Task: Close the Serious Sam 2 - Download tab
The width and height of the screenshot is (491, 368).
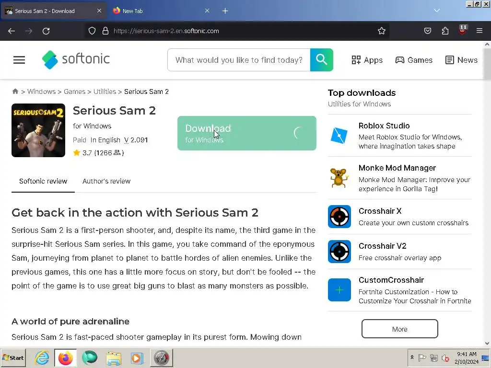Action: 99,11
